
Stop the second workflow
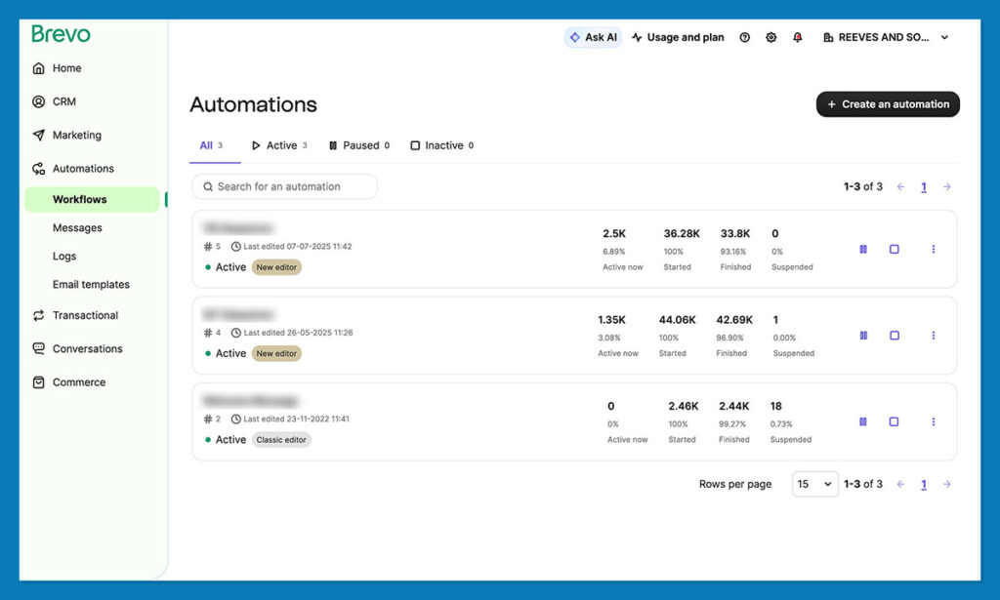point(895,335)
